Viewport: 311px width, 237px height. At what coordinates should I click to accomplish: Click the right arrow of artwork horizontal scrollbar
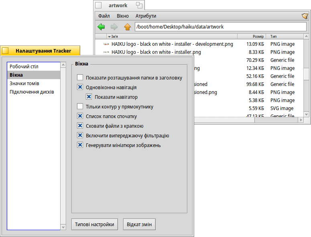click(301, 120)
